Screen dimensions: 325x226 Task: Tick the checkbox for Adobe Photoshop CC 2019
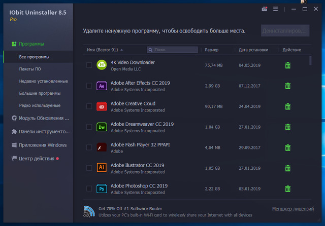click(x=89, y=189)
